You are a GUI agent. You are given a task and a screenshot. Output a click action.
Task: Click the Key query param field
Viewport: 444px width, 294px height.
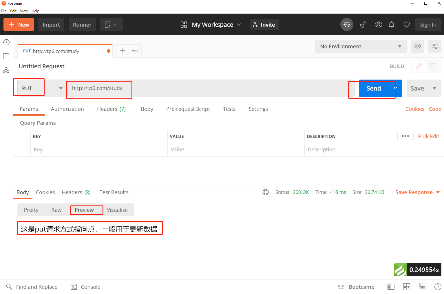click(x=99, y=150)
